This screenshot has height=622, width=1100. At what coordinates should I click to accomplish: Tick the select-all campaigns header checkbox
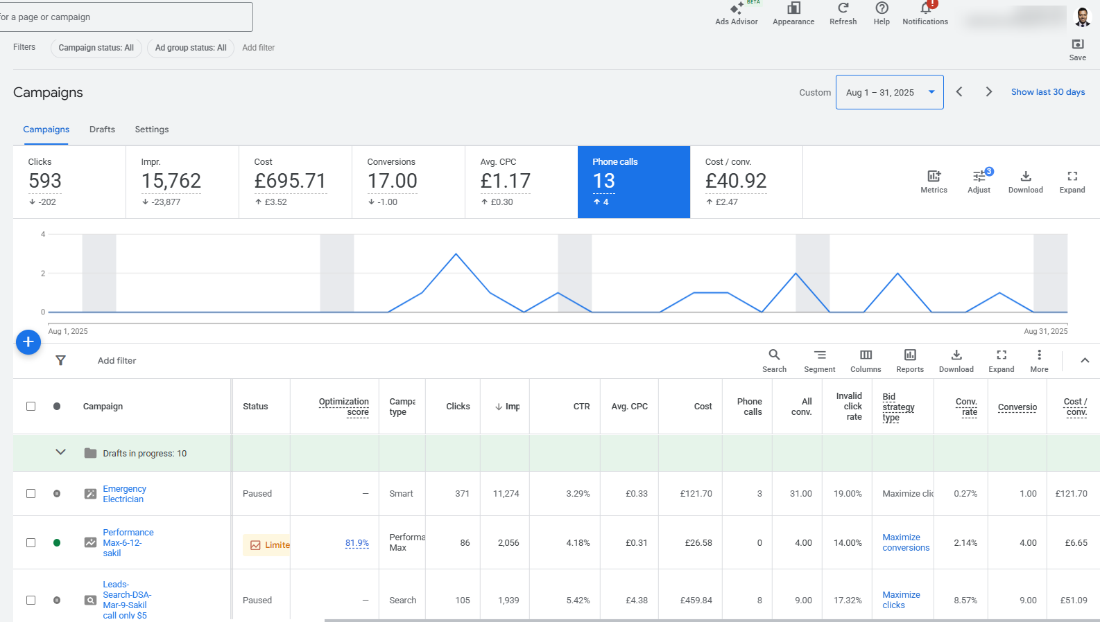click(31, 406)
